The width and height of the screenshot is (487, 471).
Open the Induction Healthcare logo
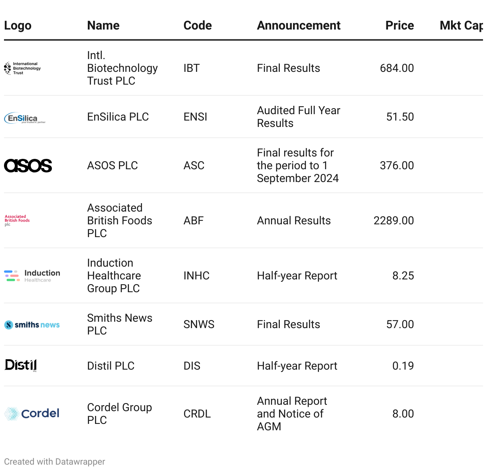(x=32, y=275)
